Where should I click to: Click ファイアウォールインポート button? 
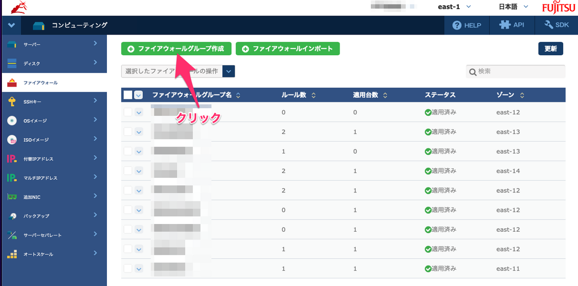288,49
